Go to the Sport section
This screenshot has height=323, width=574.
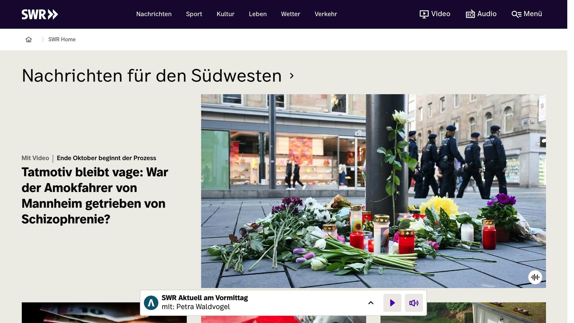pyautogui.click(x=194, y=14)
